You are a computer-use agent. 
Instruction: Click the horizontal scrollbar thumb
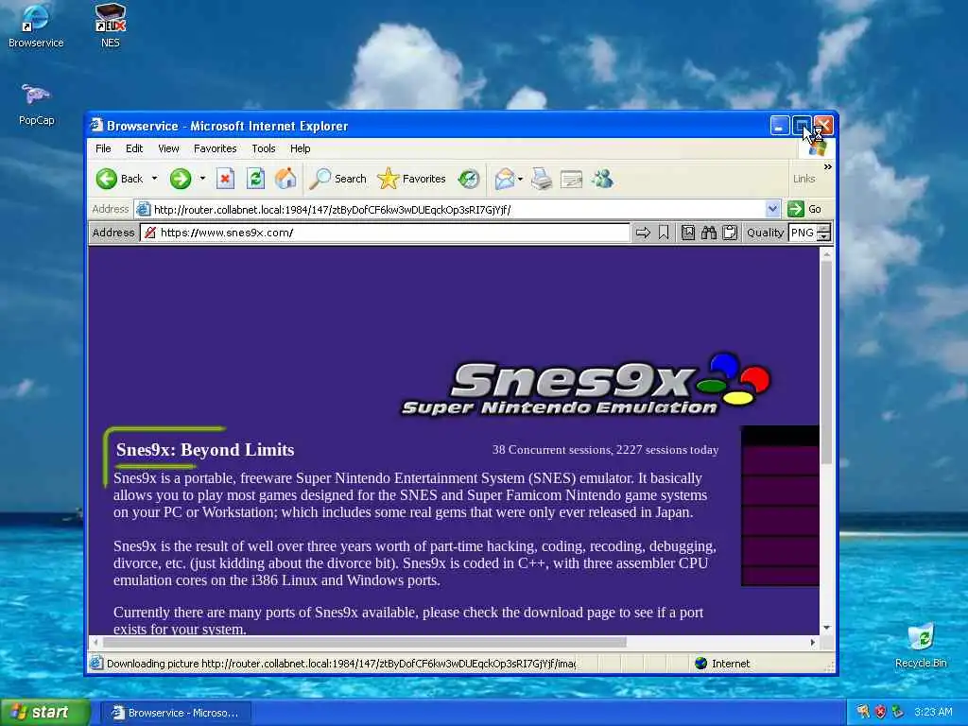point(364,643)
